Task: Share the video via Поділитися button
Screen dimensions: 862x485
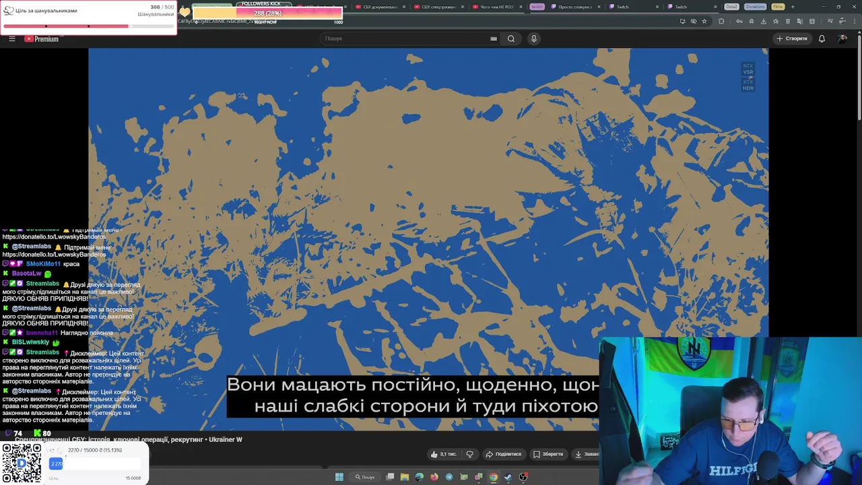Action: pyautogui.click(x=504, y=454)
